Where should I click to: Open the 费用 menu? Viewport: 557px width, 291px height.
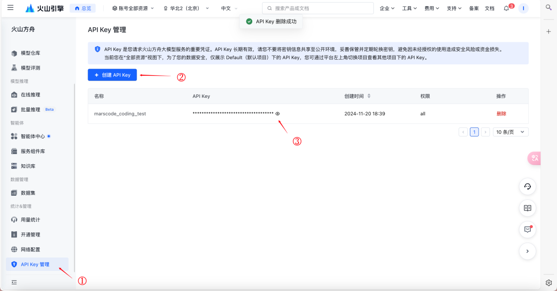coord(432,8)
